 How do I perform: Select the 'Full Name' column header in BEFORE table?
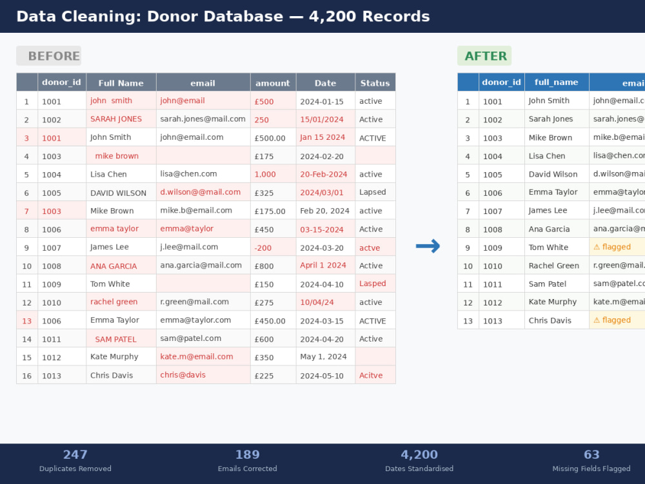121,82
